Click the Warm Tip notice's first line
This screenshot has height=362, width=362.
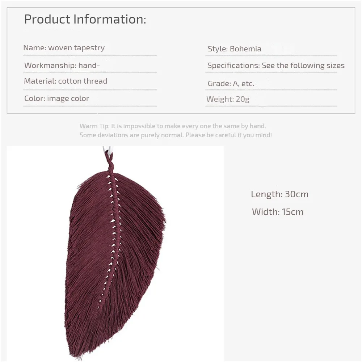173,126
